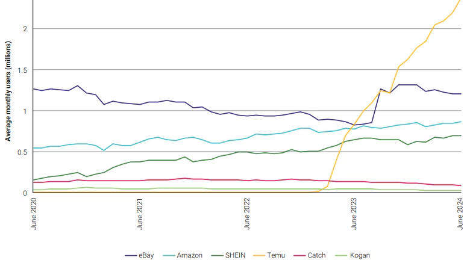Toggle the SHEIN legend item
This screenshot has height=263, width=467.
(x=228, y=255)
